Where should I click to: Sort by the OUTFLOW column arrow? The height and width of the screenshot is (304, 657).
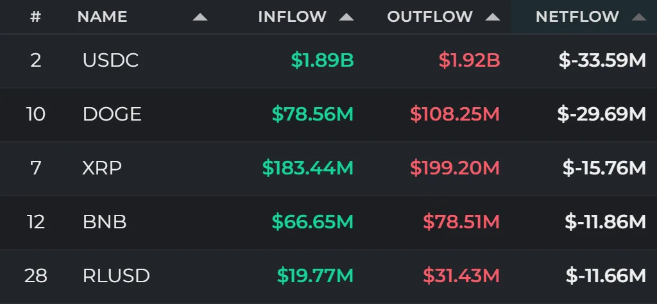(492, 17)
